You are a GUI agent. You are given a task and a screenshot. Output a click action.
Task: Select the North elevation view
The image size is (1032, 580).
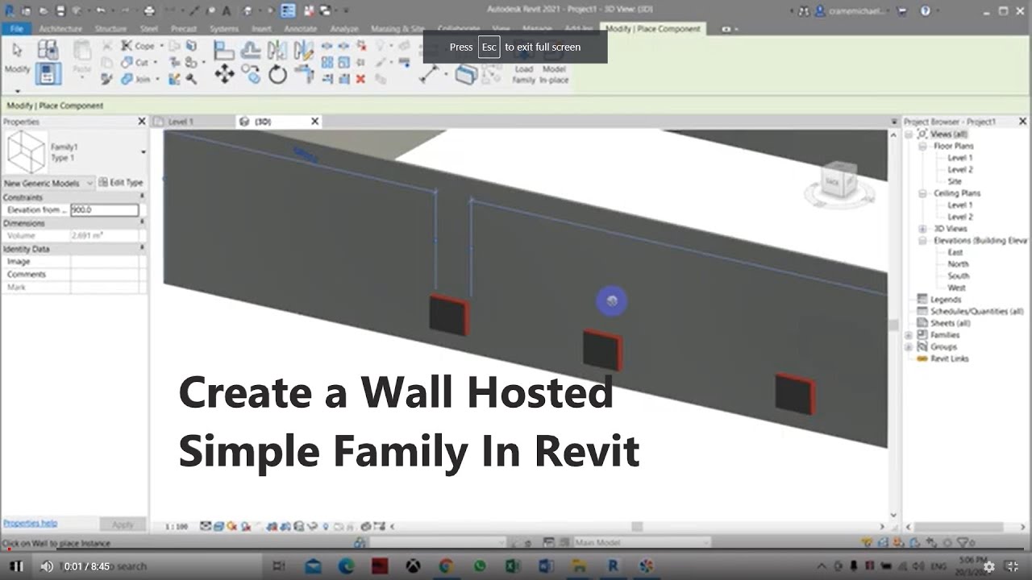coord(959,264)
